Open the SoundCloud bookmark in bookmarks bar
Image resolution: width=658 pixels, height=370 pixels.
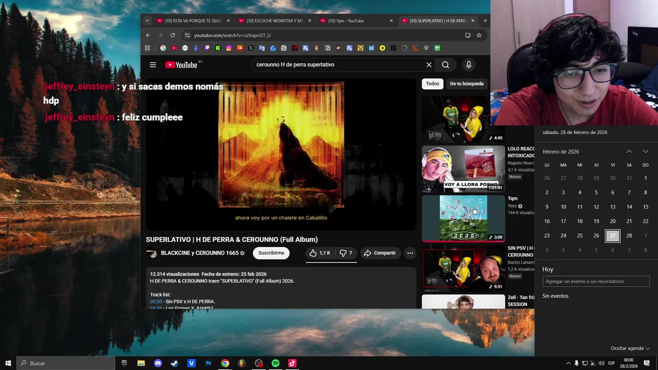coord(240,48)
